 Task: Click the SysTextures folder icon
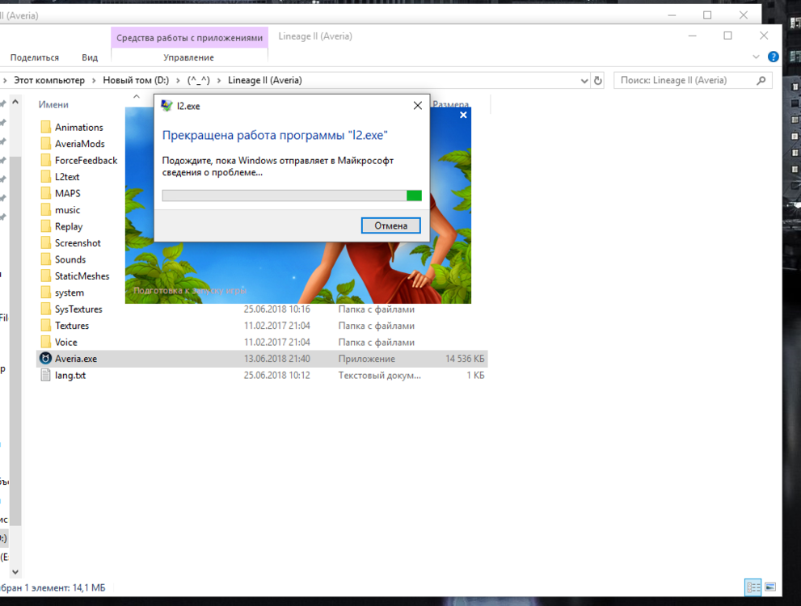coord(46,309)
